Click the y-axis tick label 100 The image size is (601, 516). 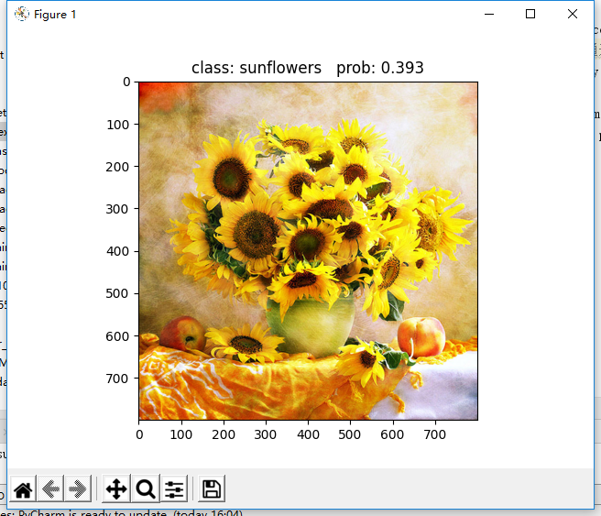[x=117, y=125]
